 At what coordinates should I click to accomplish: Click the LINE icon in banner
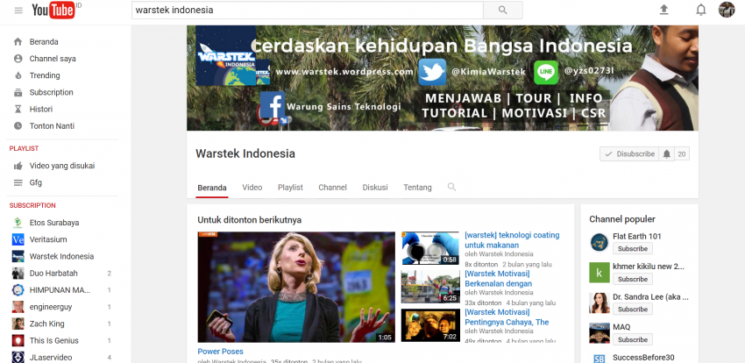tap(546, 72)
